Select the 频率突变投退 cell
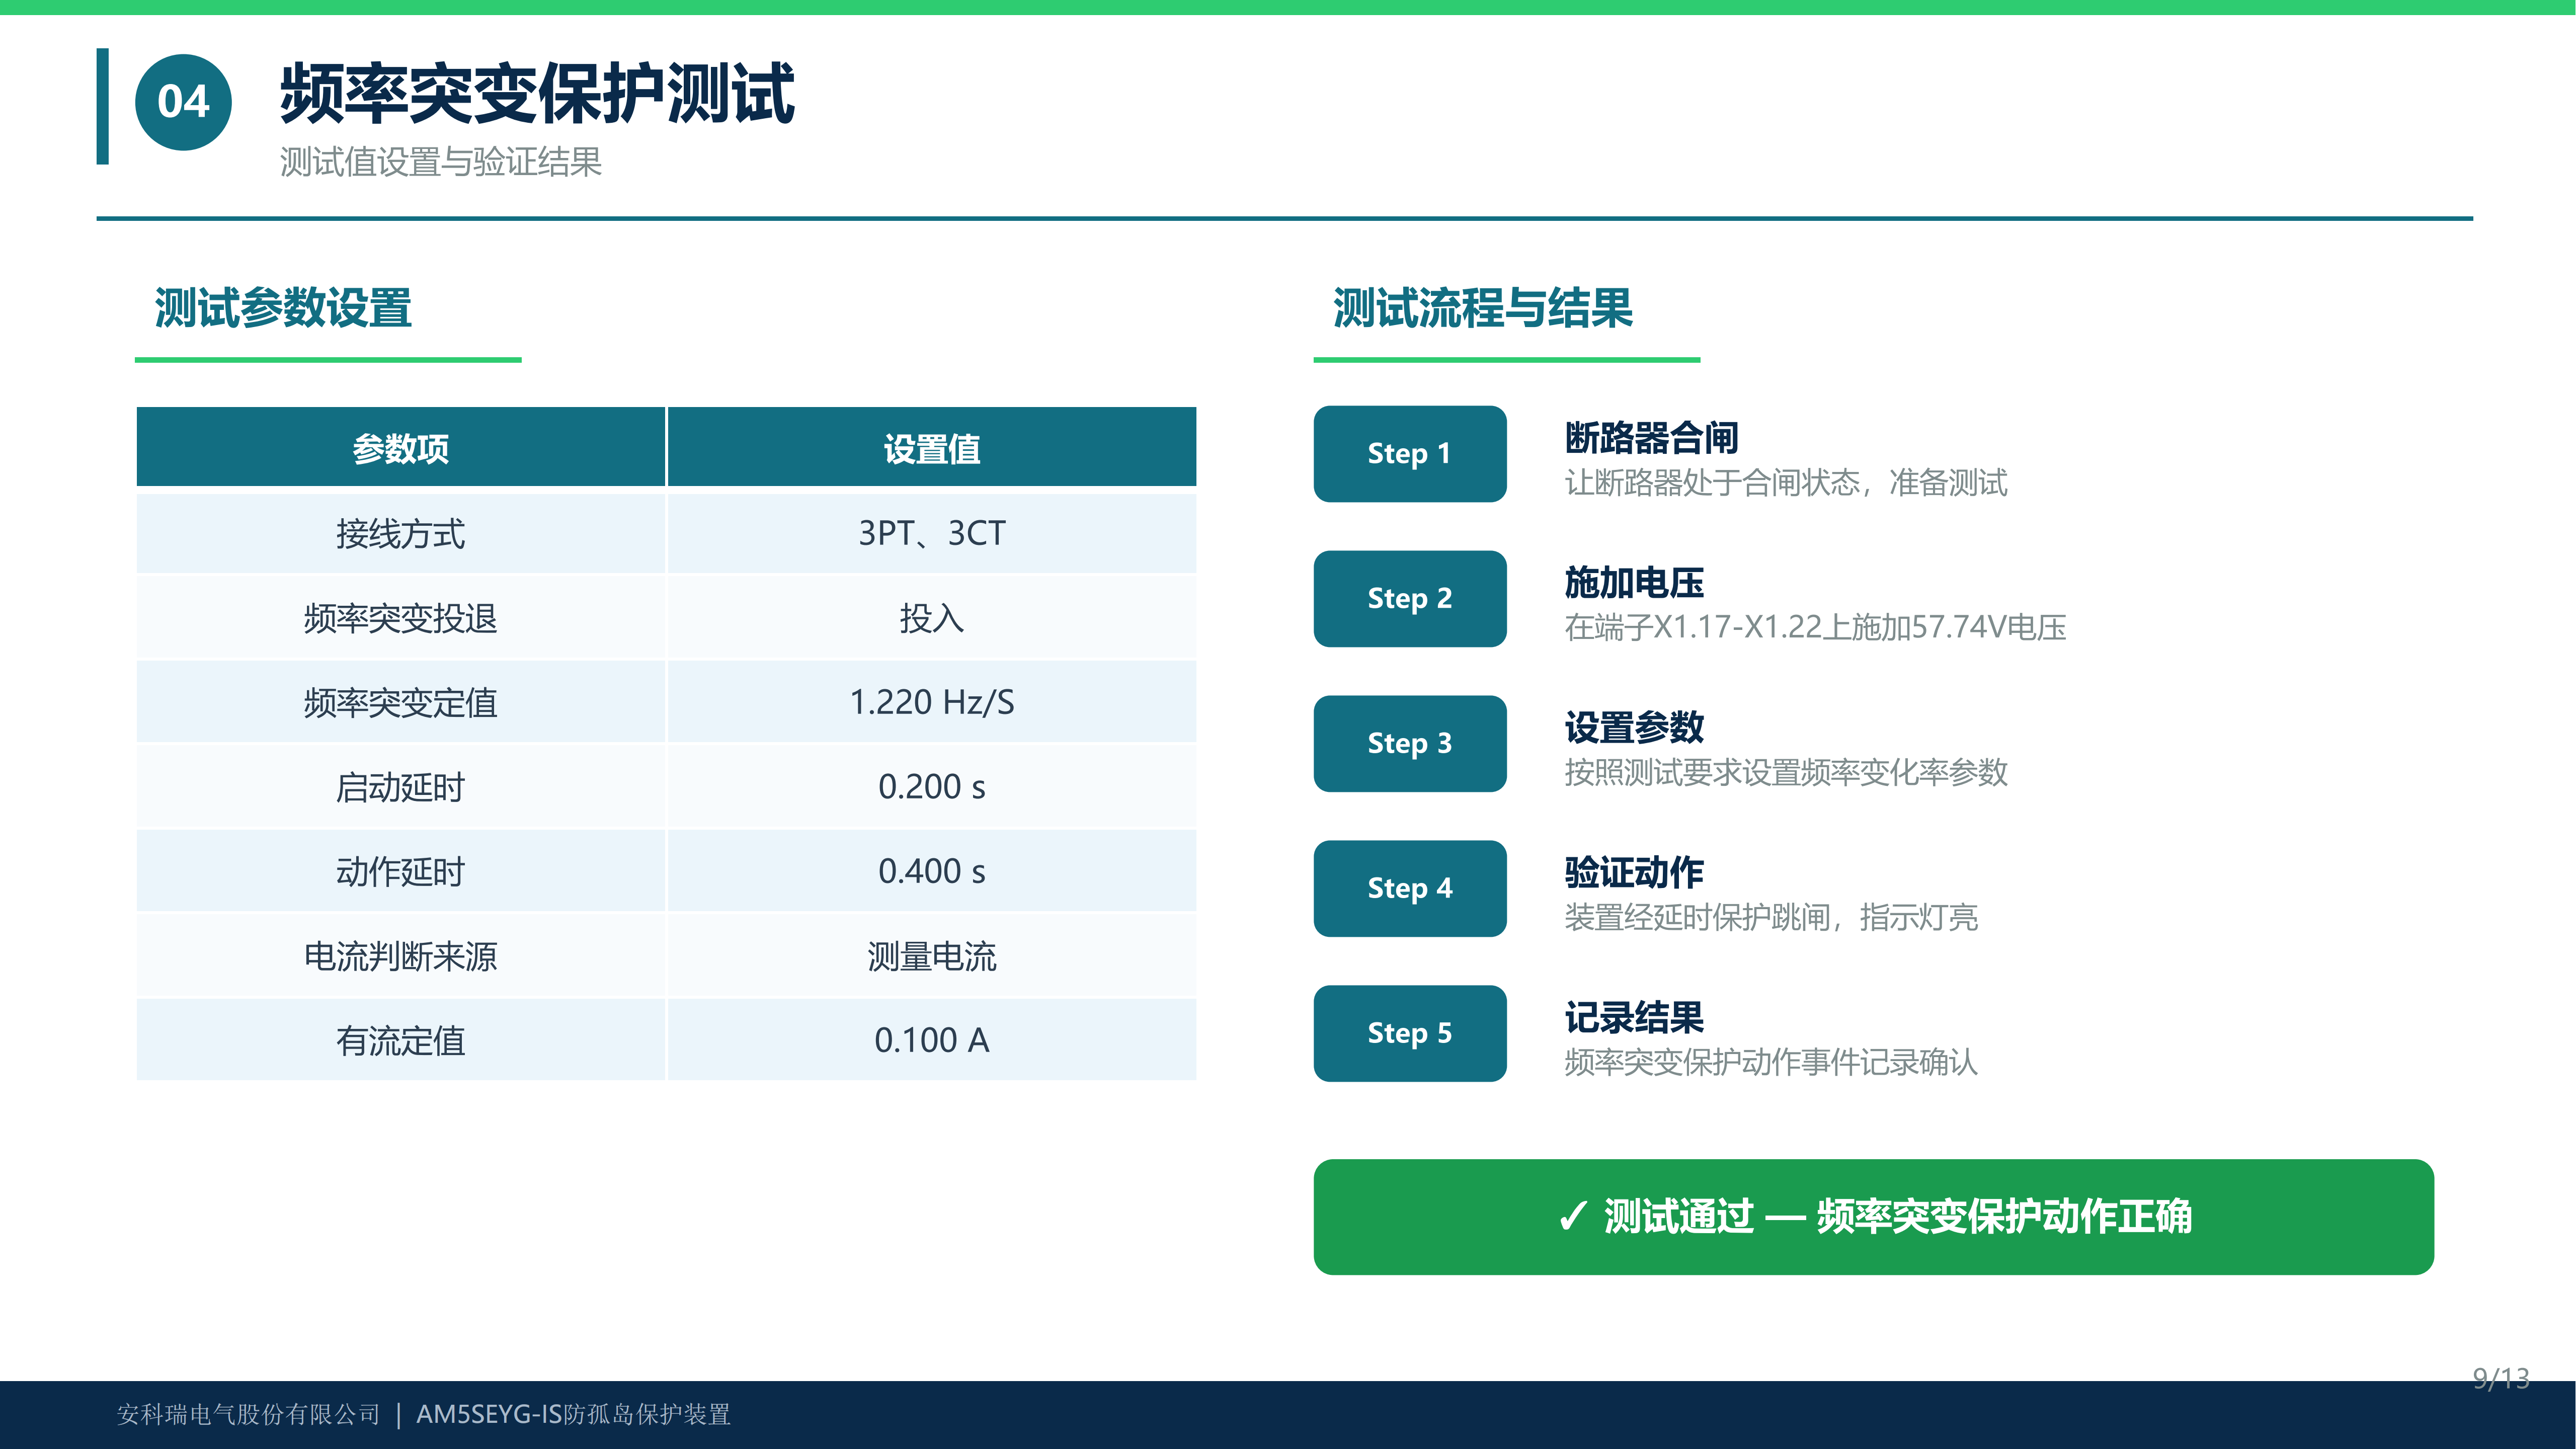The image size is (2576, 1449). pyautogui.click(x=401, y=618)
